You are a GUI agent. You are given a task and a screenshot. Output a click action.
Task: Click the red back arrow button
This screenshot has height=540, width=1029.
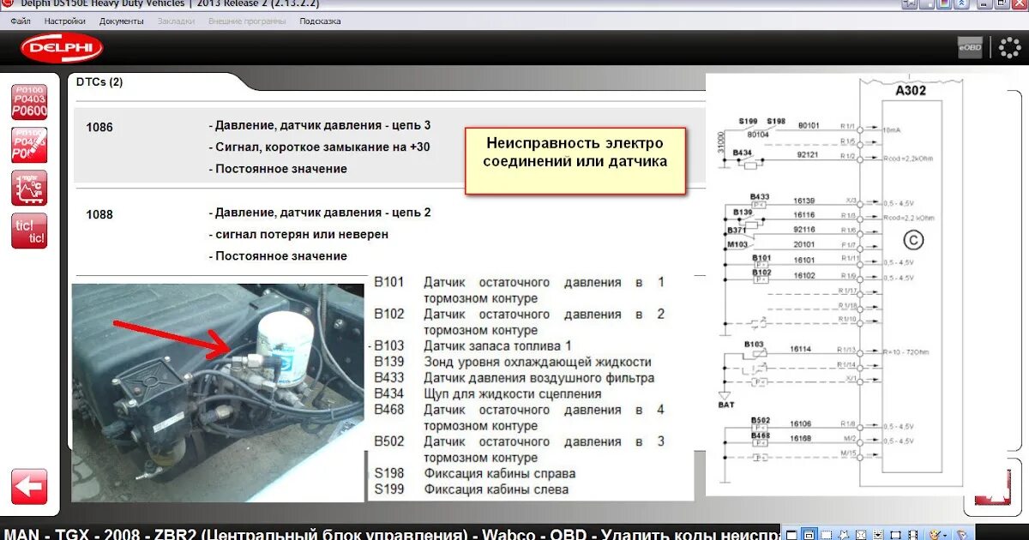coord(29,486)
